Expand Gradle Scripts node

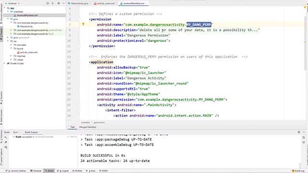point(5,63)
